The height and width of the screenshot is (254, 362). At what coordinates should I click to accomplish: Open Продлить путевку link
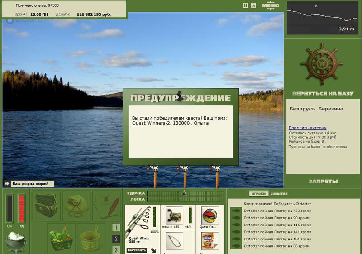coord(307,128)
